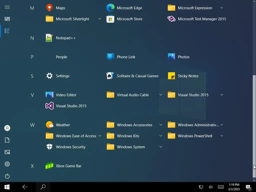256x192 pixels.
Task: Expand Windows System chevron
Action: [x=161, y=146]
